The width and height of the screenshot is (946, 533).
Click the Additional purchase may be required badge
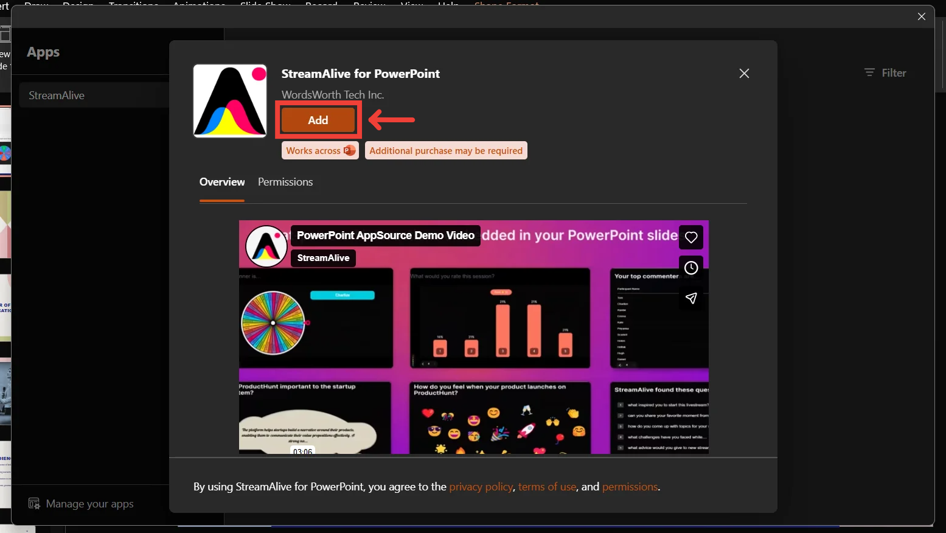click(x=446, y=151)
